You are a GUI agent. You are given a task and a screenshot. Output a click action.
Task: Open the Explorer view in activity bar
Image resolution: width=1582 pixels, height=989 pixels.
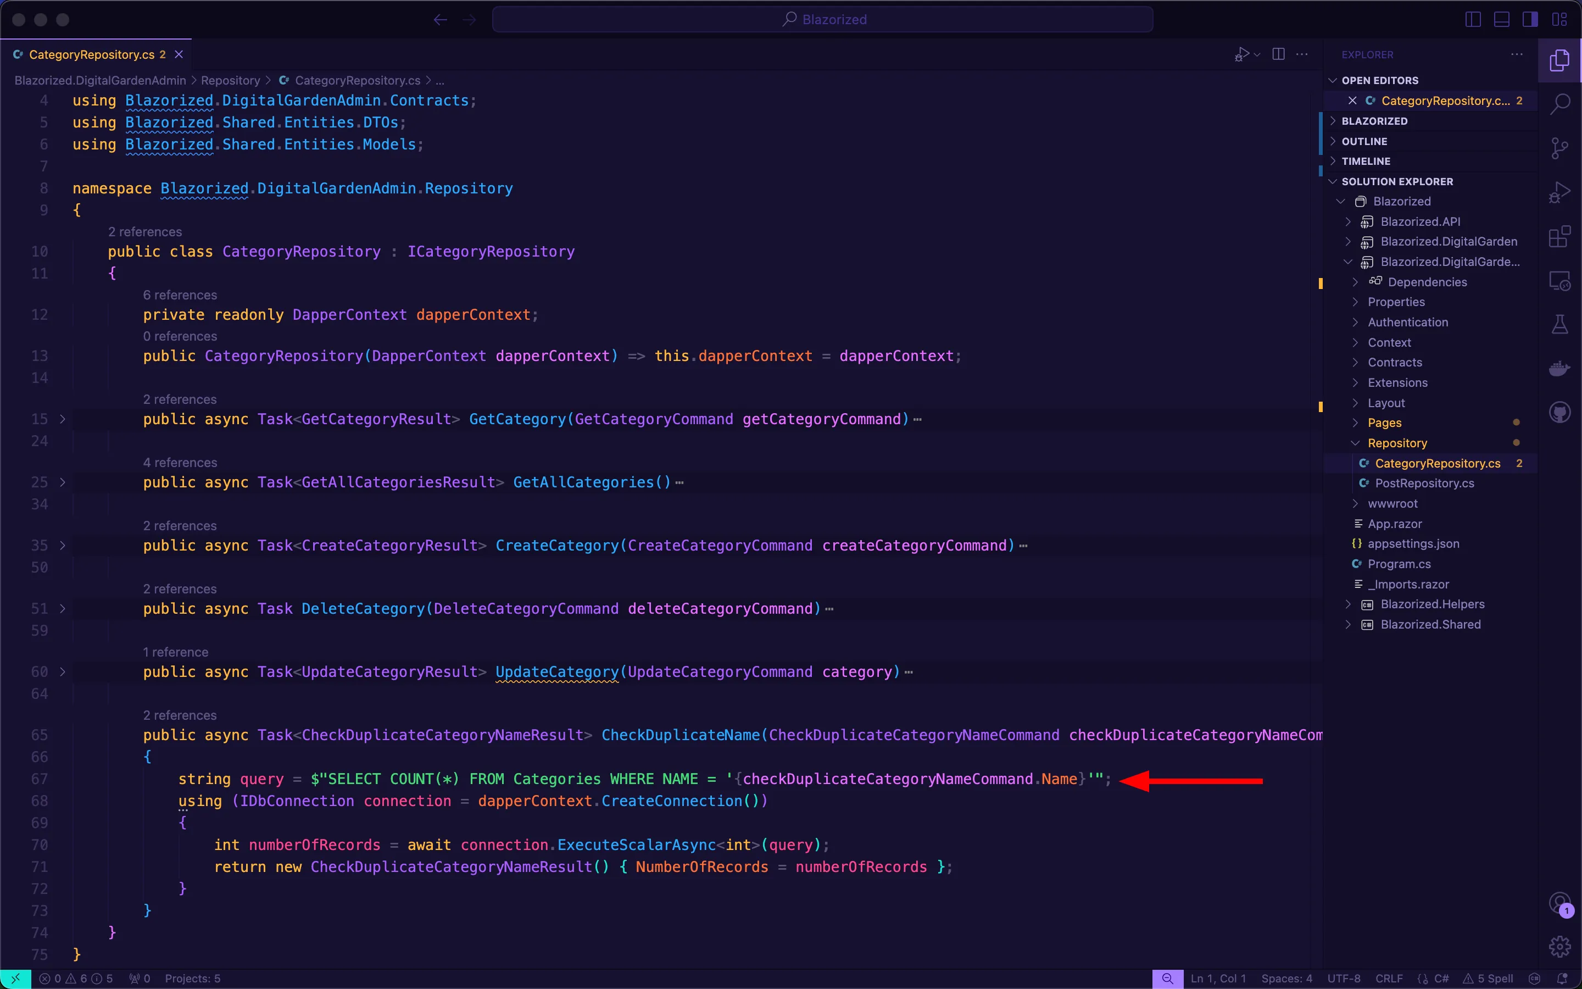(x=1559, y=60)
